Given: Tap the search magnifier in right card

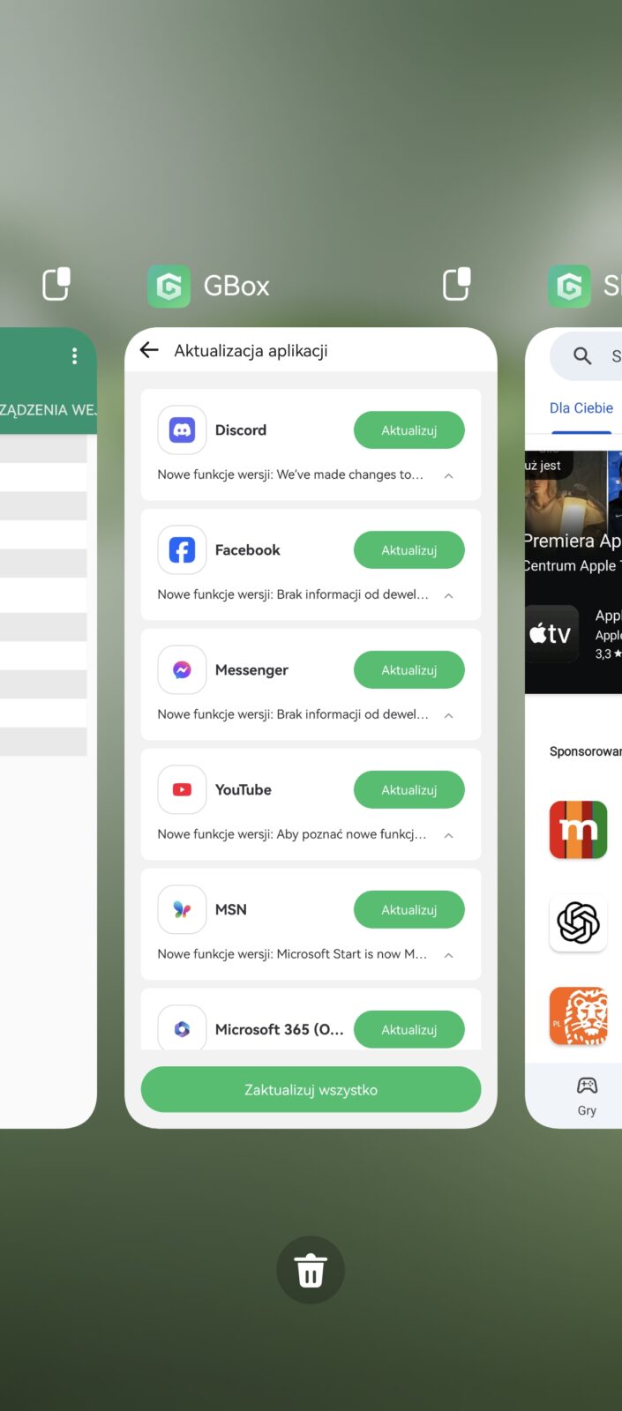Looking at the screenshot, I should click(582, 355).
